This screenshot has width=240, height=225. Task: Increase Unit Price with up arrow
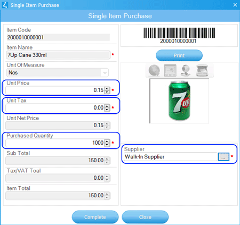point(107,88)
